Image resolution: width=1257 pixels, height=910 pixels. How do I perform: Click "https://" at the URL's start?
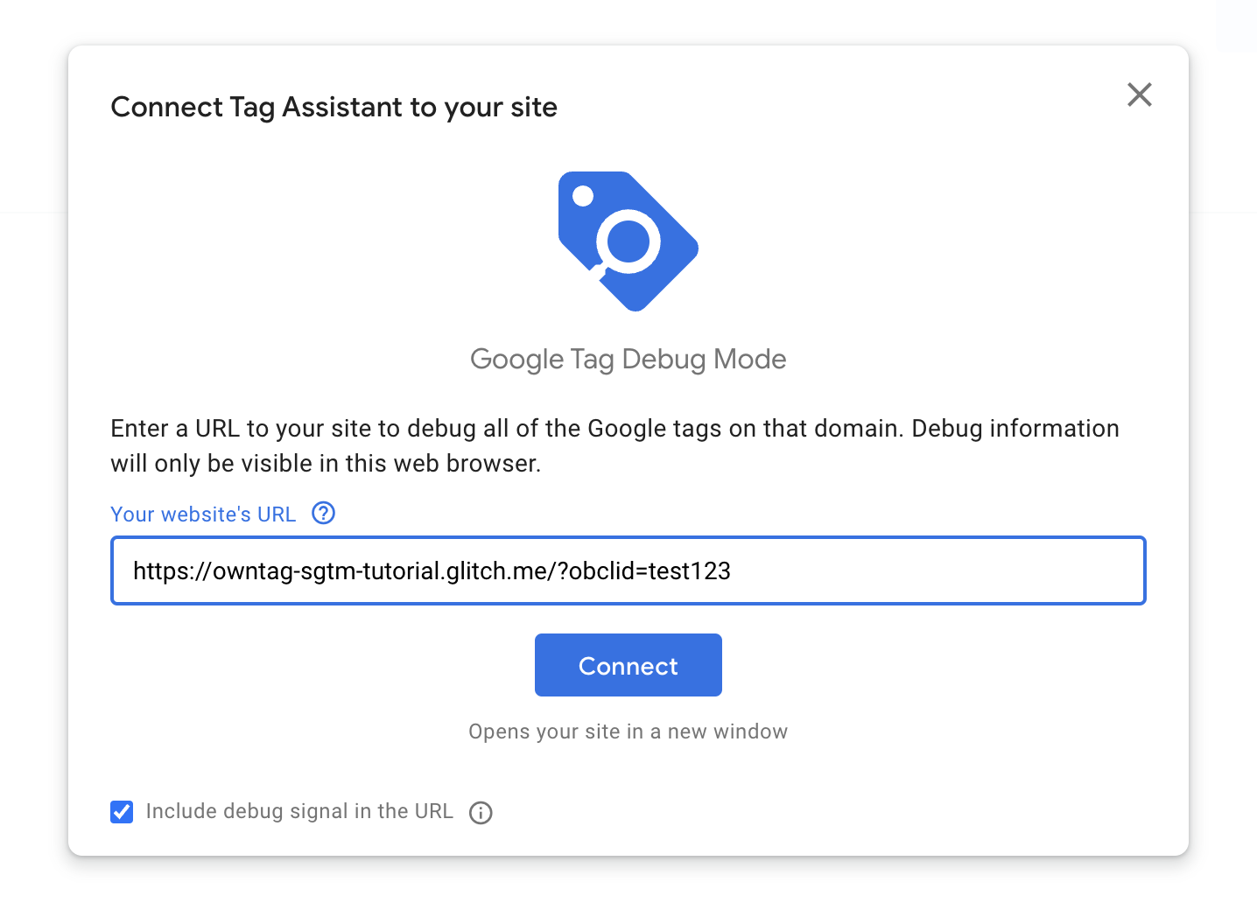172,571
